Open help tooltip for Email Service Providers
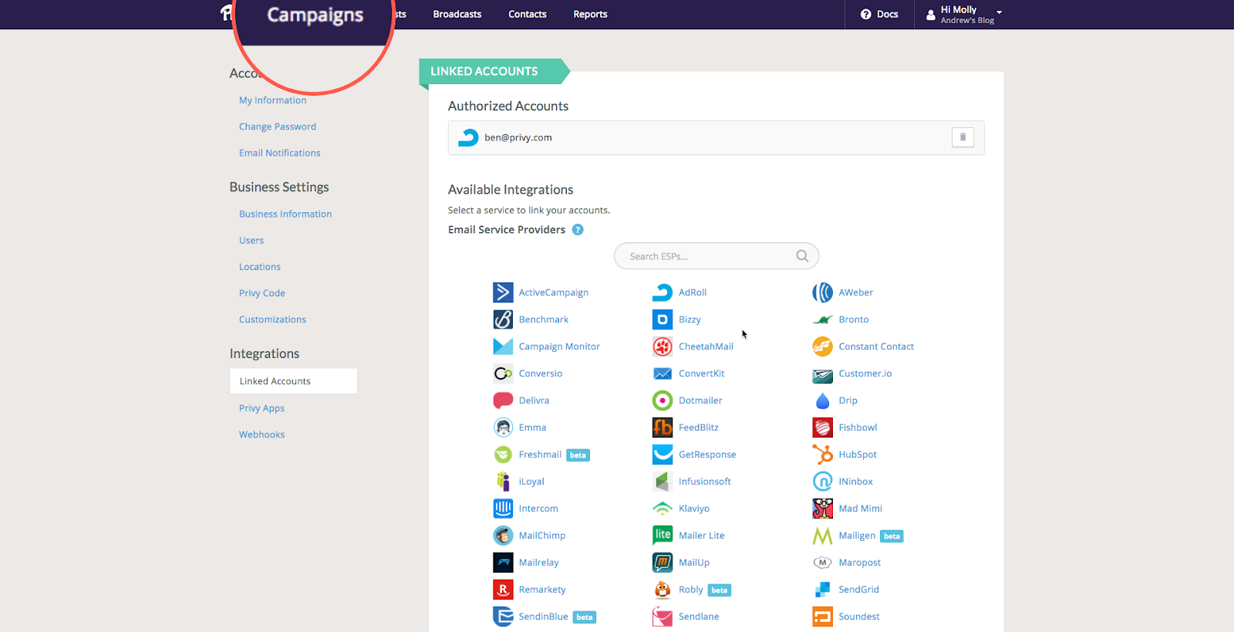The width and height of the screenshot is (1234, 632). point(578,230)
